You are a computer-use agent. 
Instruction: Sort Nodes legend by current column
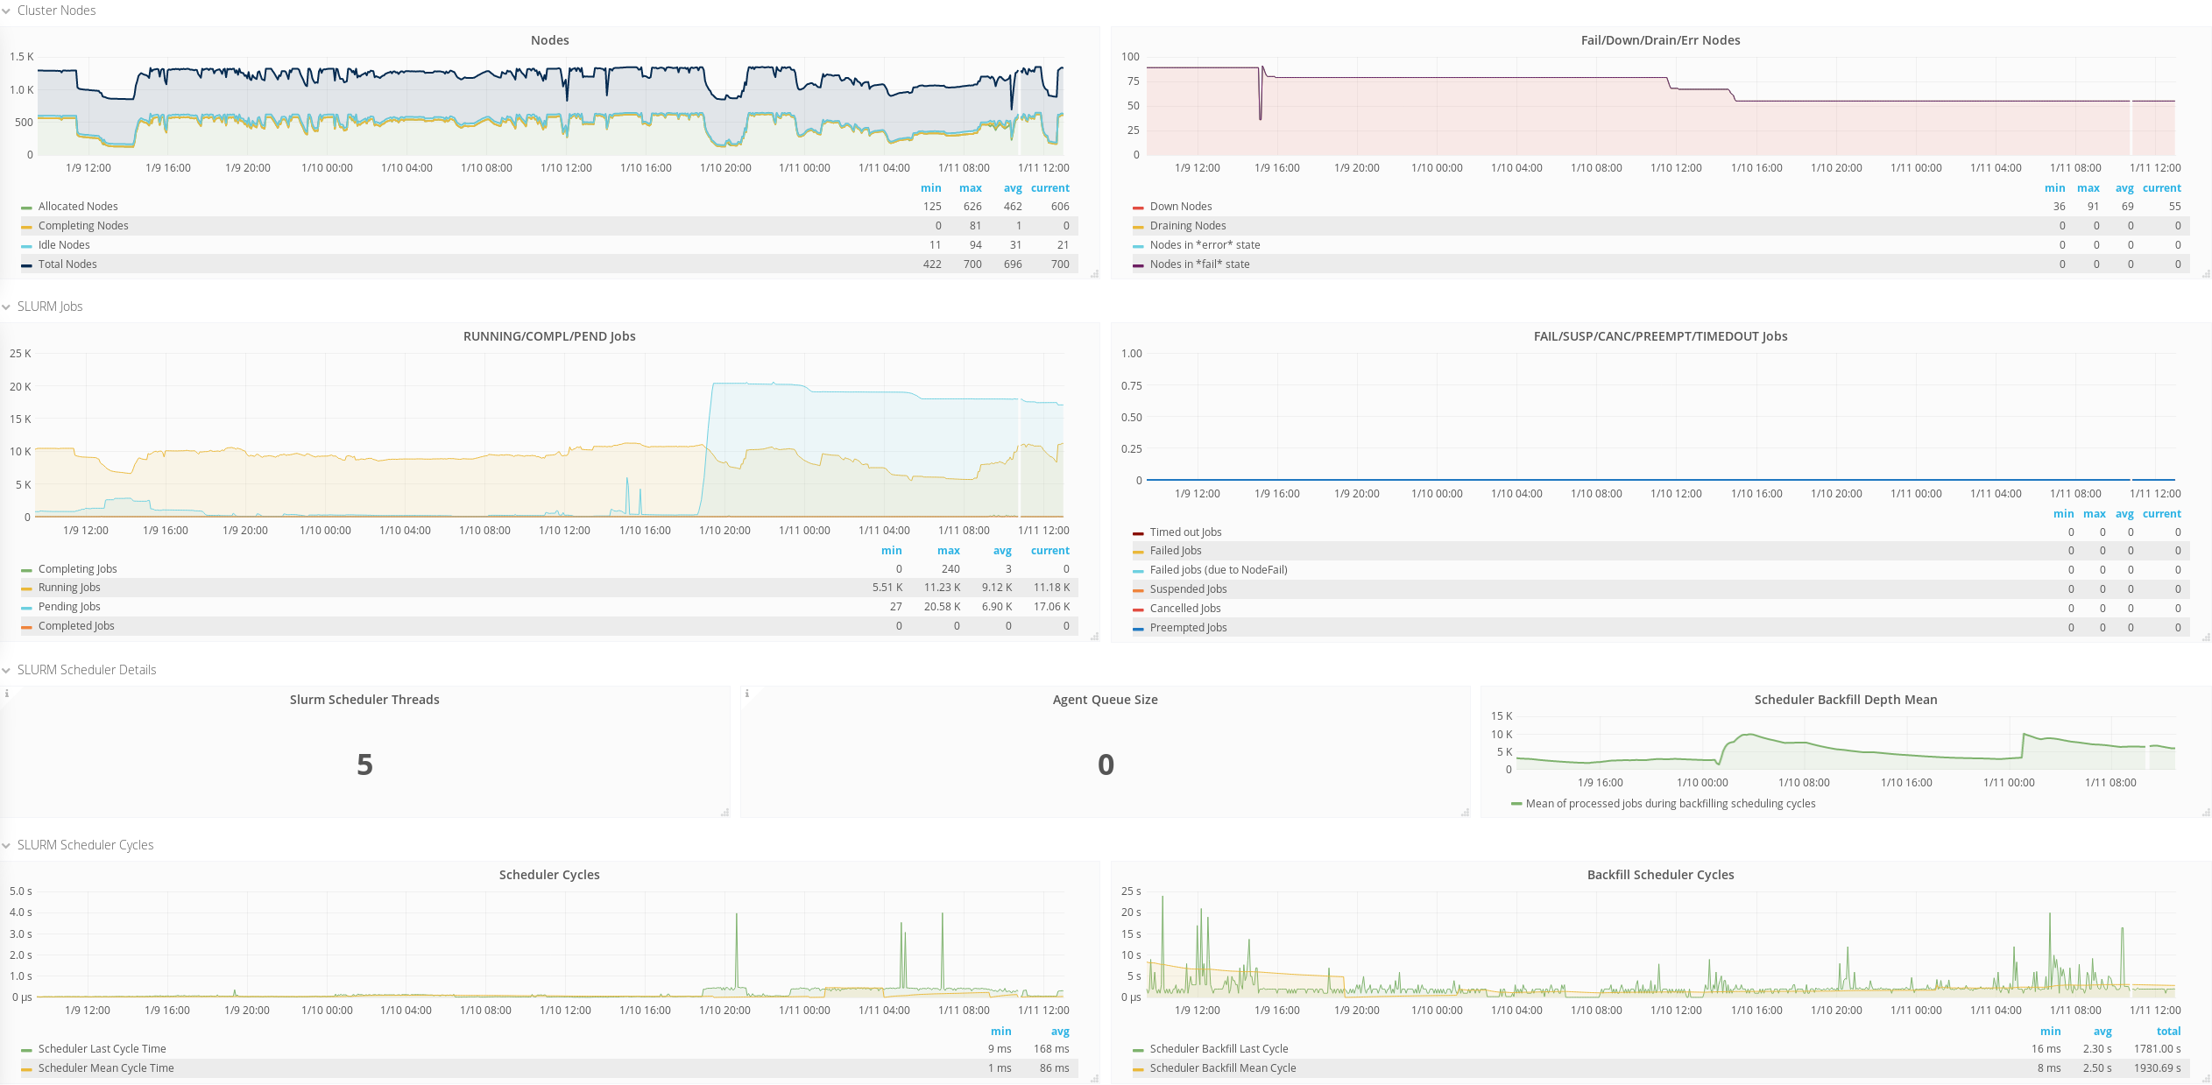point(1049,188)
